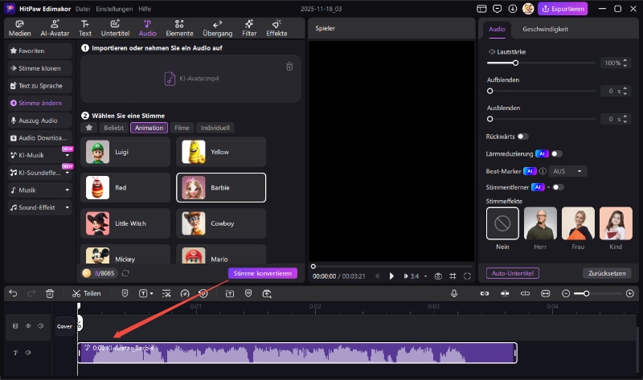643x380 pixels.
Task: Enter fullscreen player view
Action: click(x=467, y=276)
